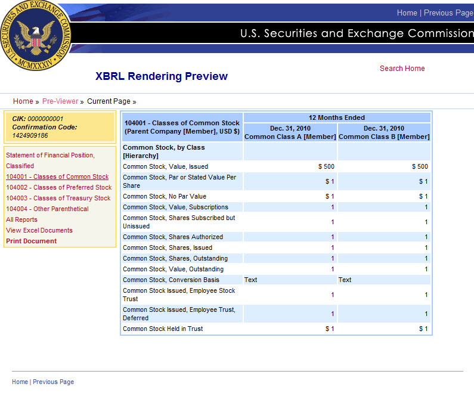The height and width of the screenshot is (393, 474).
Task: Click XBRL Rendering Preview heading
Action: [162, 76]
